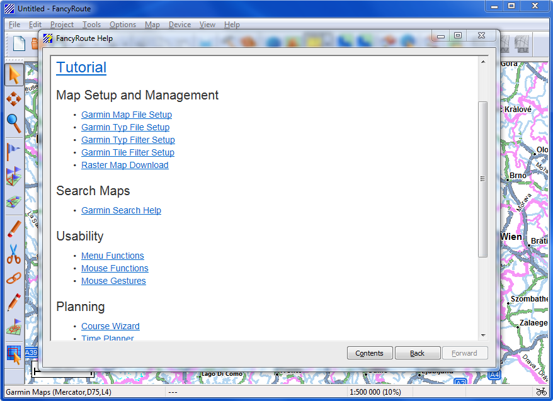This screenshot has height=401, width=553.
Task: Open Raster Map Download link
Action: tap(125, 165)
